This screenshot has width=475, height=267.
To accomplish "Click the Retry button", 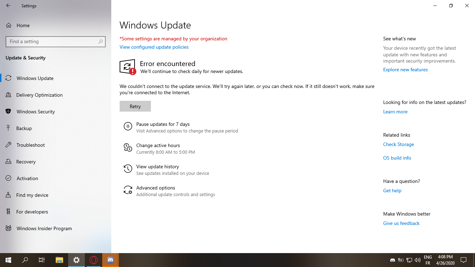I will (x=135, y=106).
